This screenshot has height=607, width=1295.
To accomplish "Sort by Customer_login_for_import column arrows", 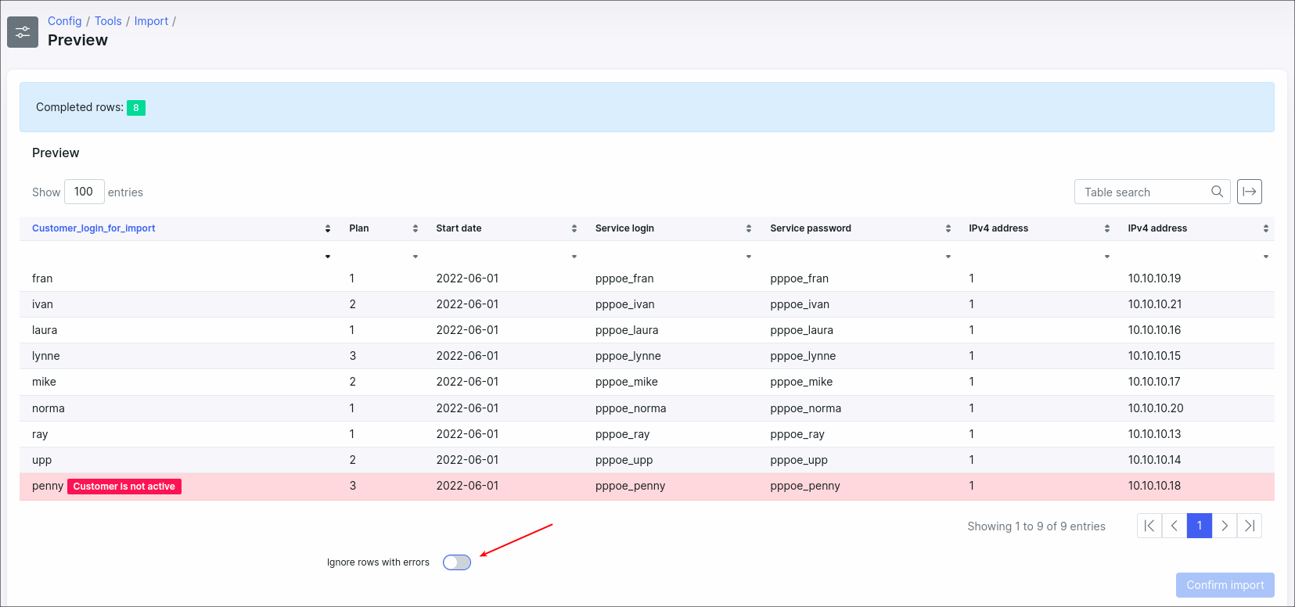I will click(327, 228).
